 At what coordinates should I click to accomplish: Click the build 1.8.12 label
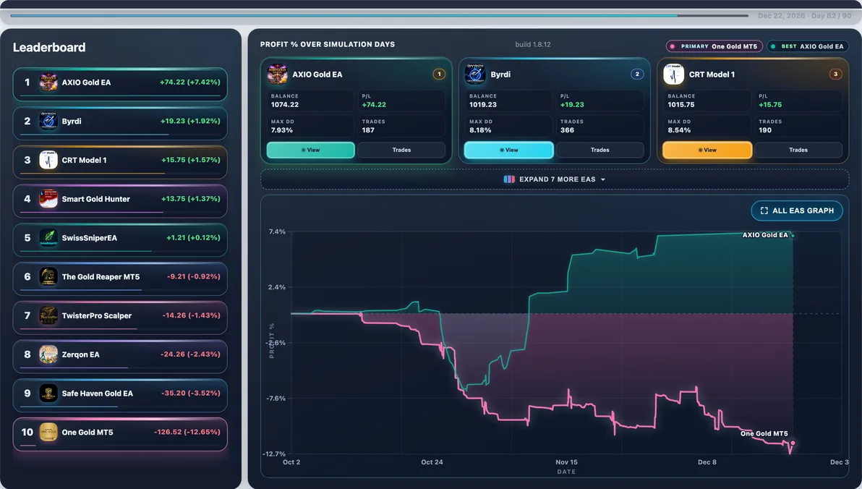coord(533,45)
